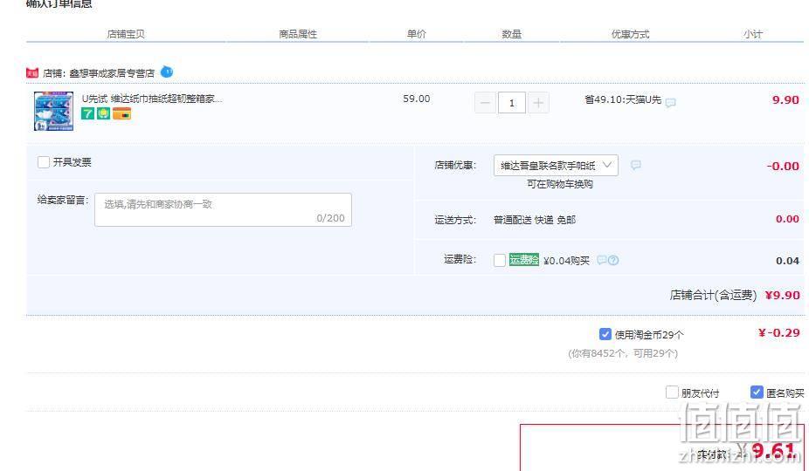Click shop name 鑫想事成家居专营店
Screen dimensions: 809x471
point(112,73)
